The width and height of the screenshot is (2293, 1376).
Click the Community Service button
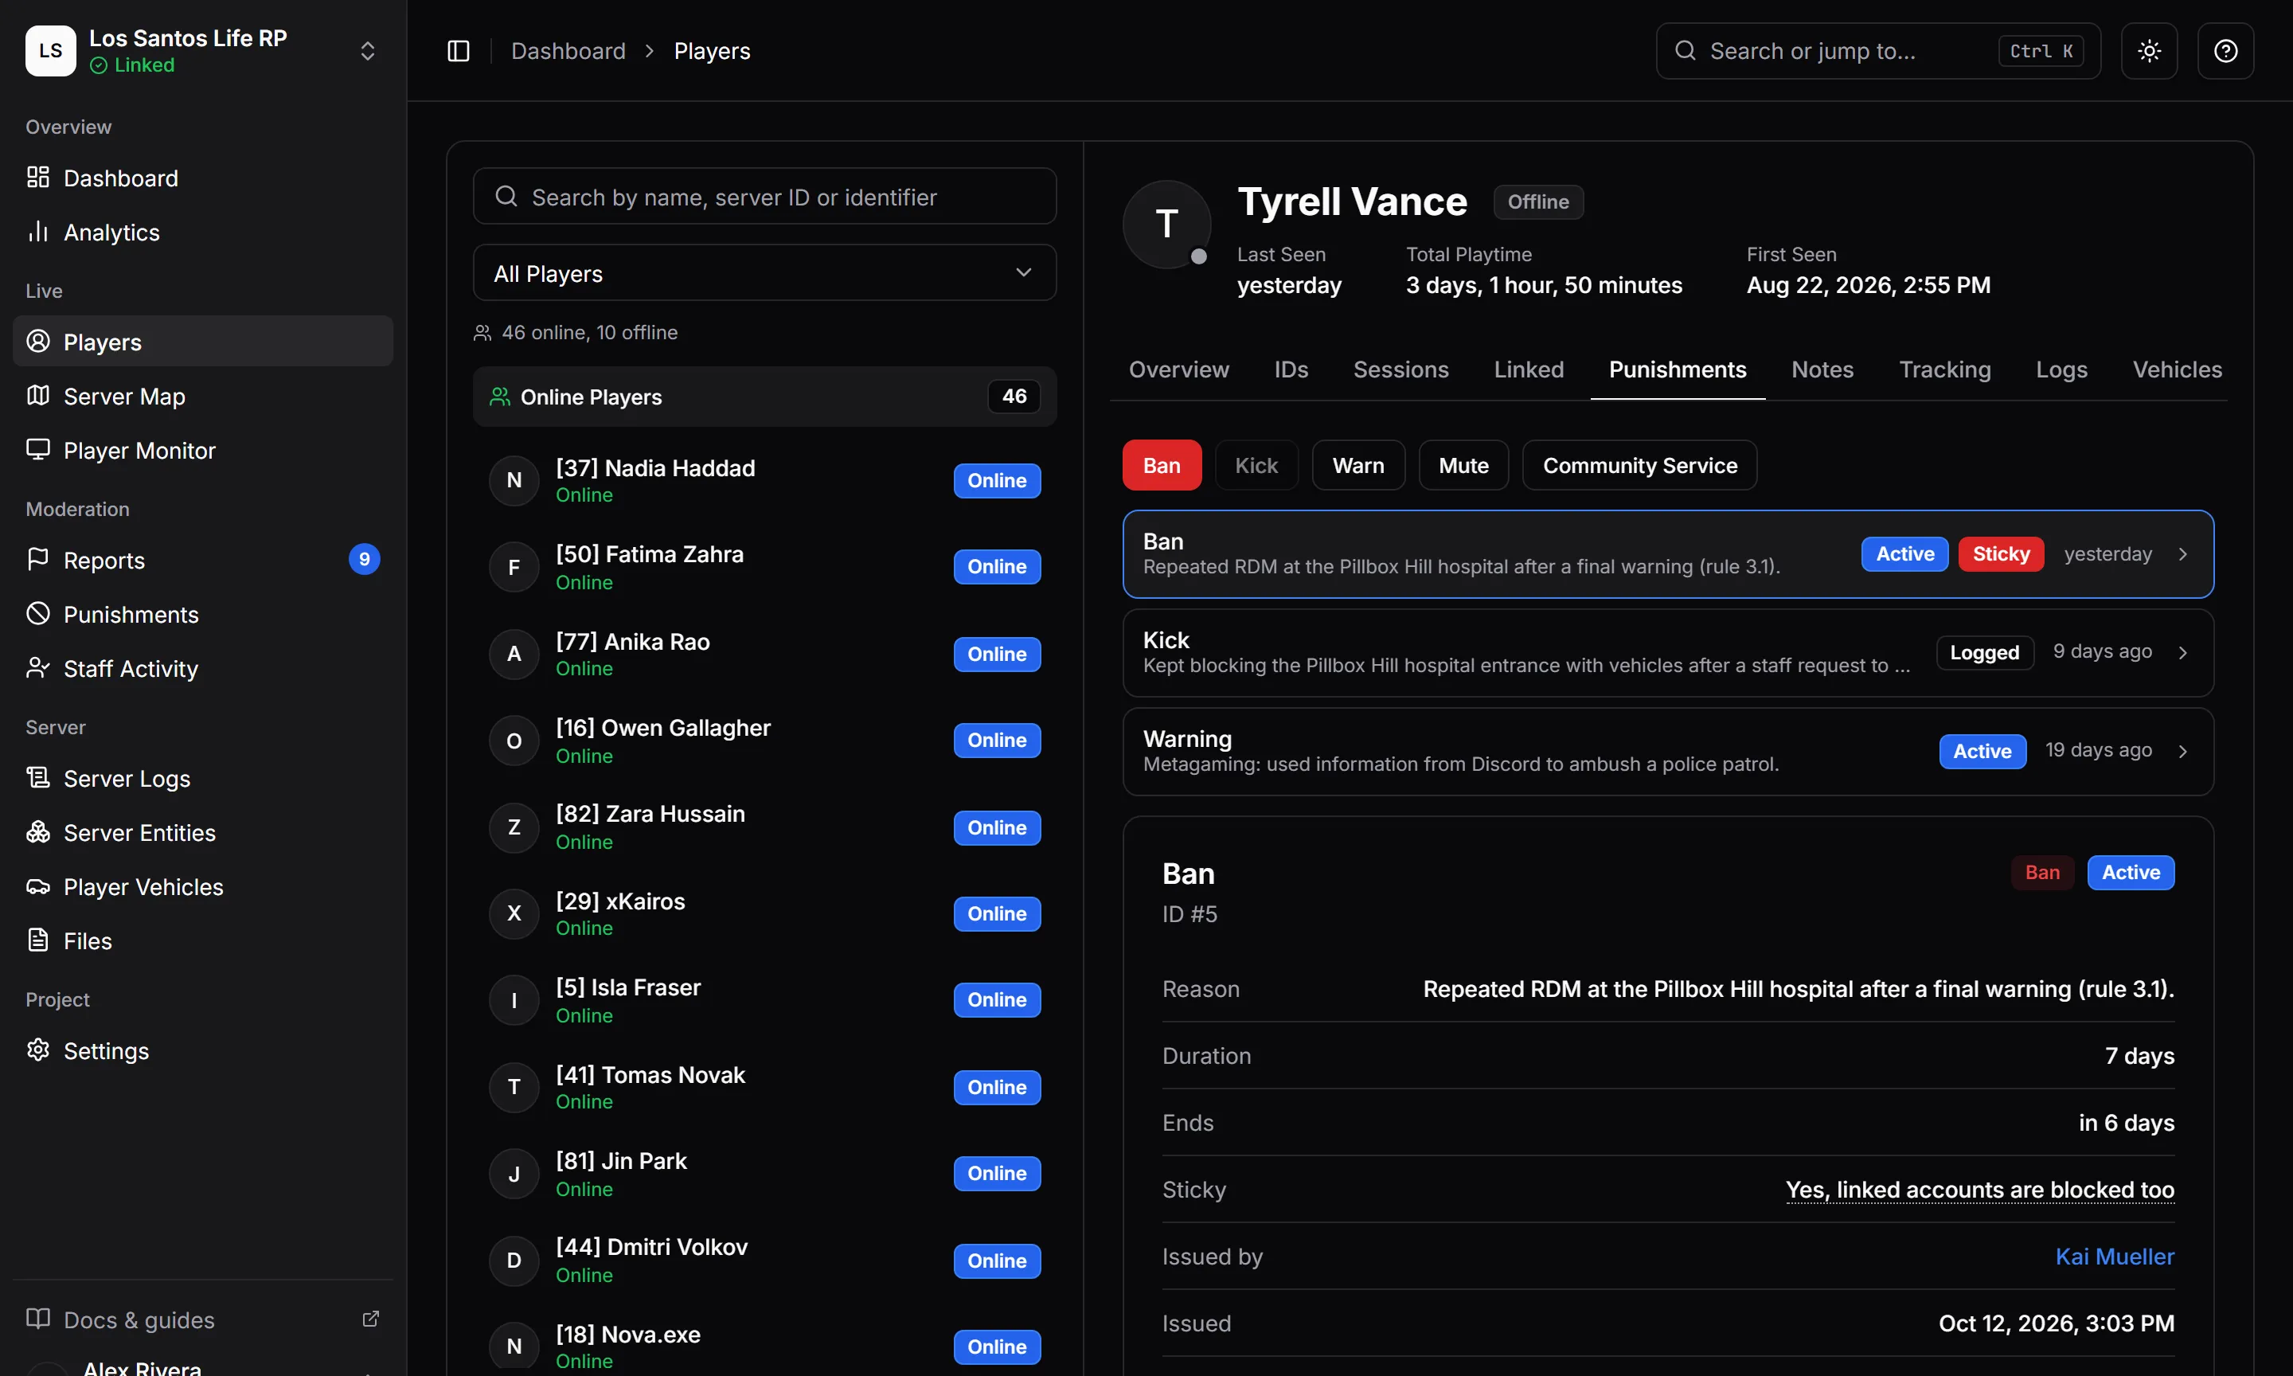tap(1639, 466)
